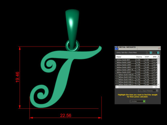
Task: Click the SPG column header
Action: pos(155,57)
